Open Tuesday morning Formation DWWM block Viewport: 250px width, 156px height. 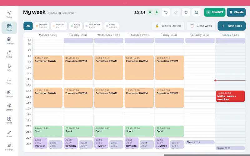point(78,68)
